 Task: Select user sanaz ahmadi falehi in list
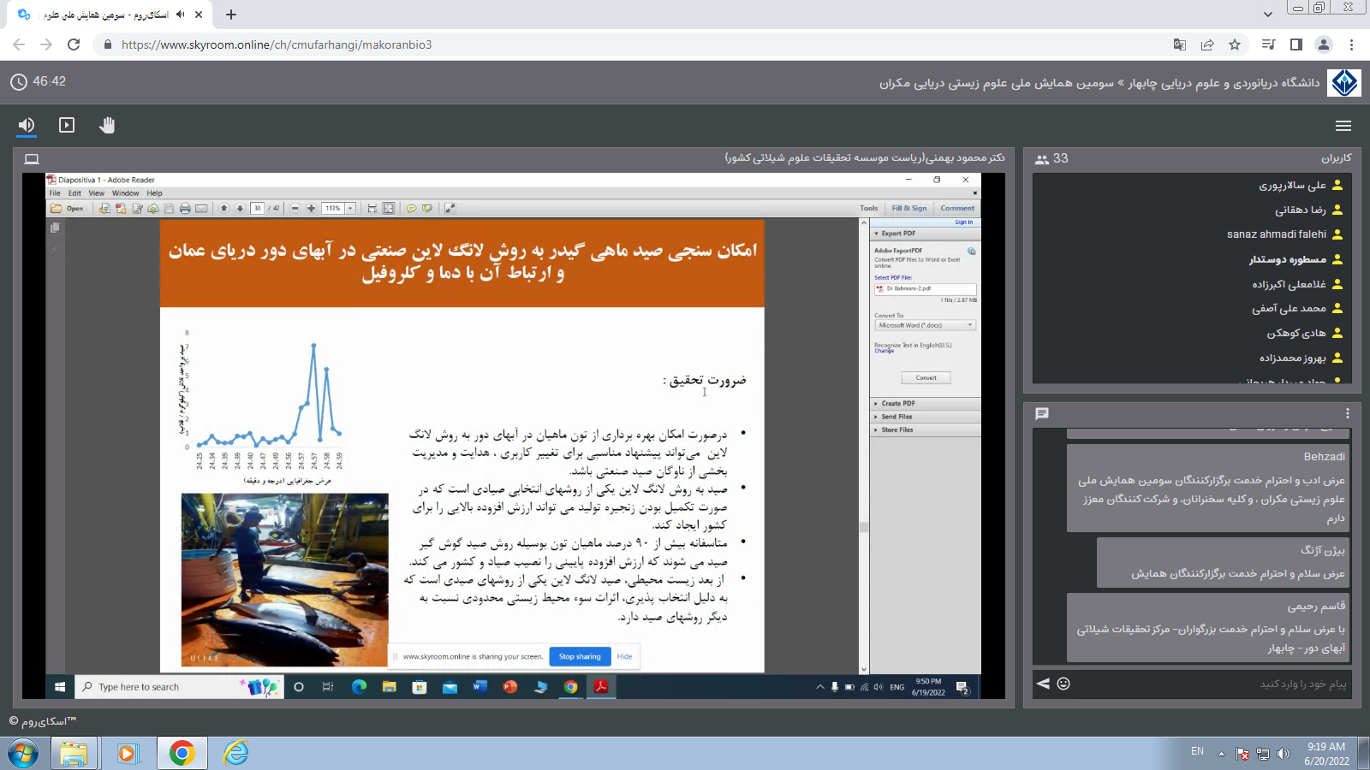pos(1276,234)
